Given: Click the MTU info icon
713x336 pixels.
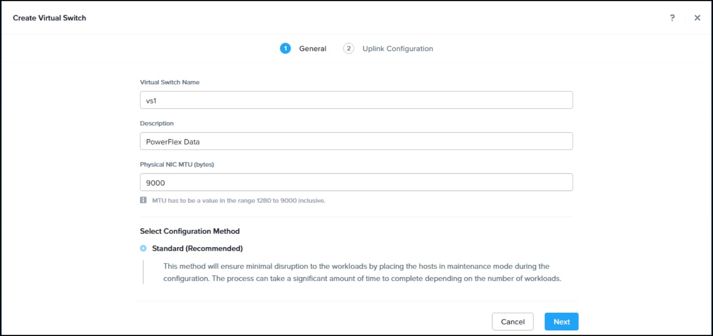Looking at the screenshot, I should (143, 200).
